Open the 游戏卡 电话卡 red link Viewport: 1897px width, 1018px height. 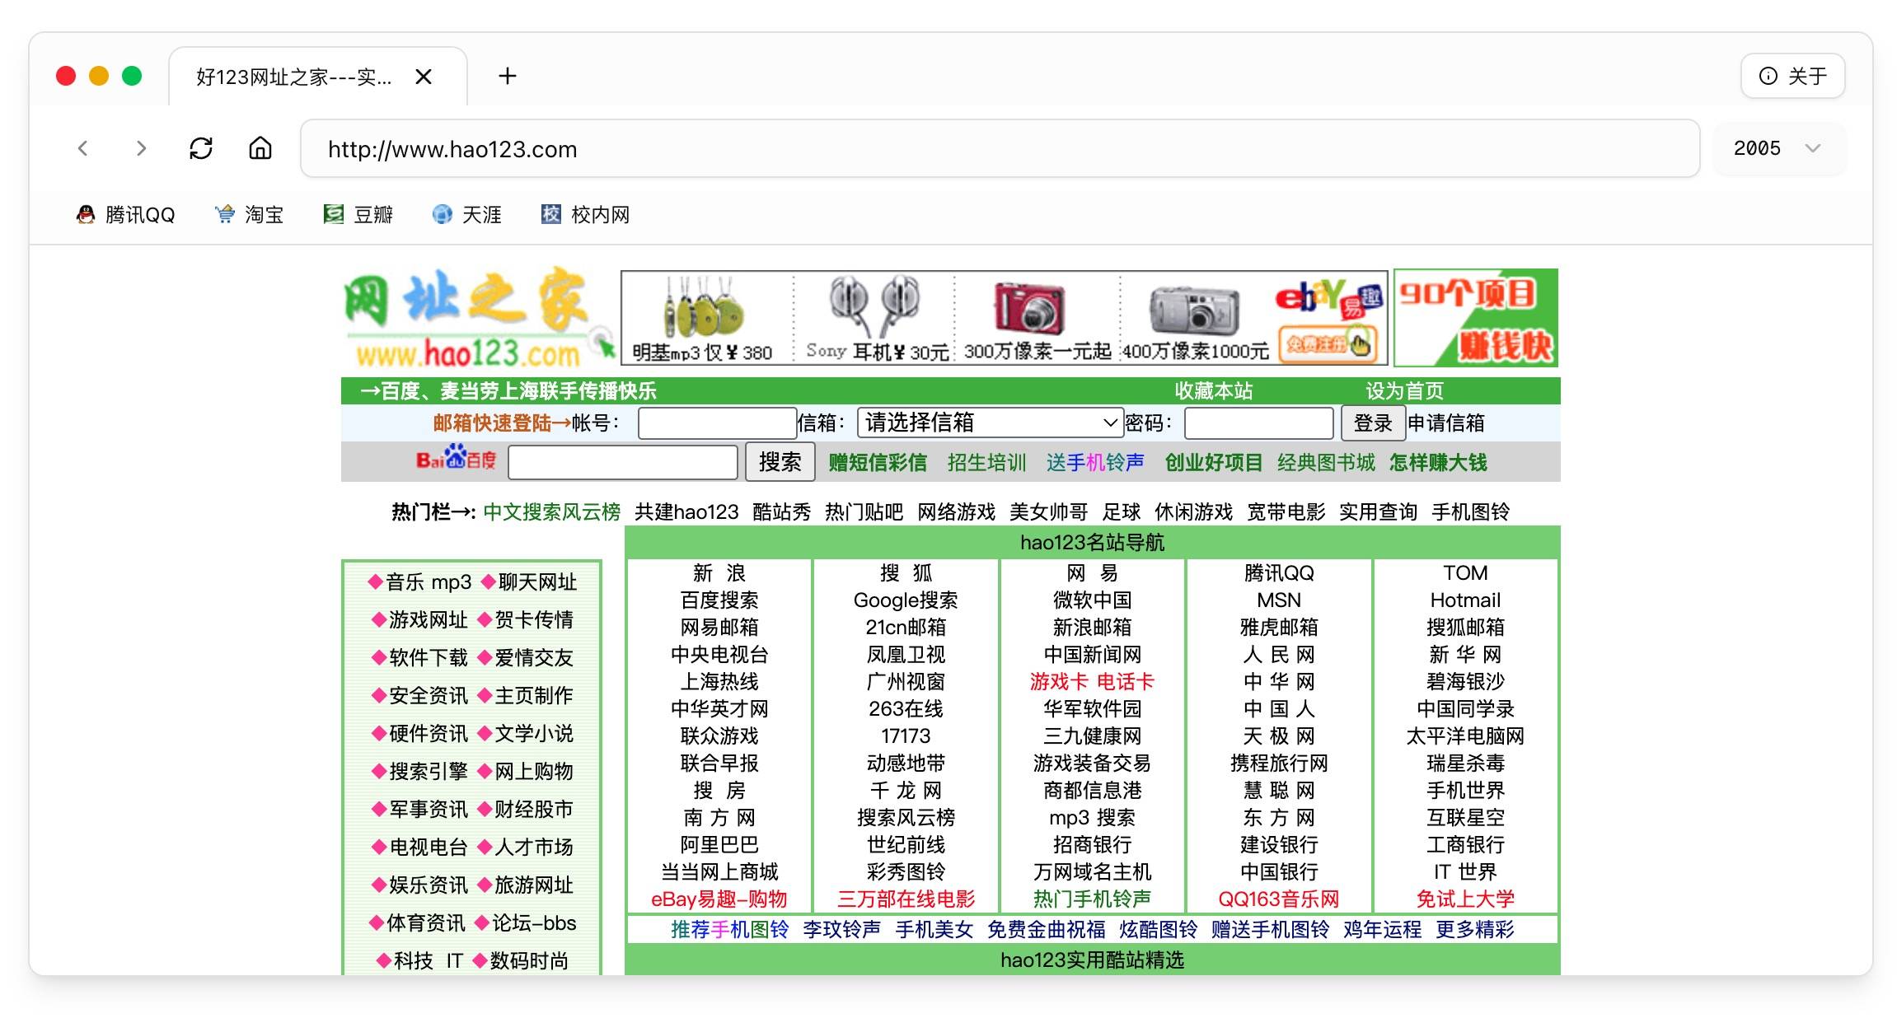click(1092, 681)
